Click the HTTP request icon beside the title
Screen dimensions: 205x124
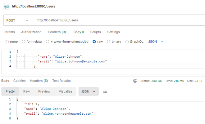click(7, 6)
